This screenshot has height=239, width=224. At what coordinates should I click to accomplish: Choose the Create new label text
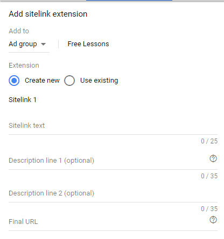(42, 81)
